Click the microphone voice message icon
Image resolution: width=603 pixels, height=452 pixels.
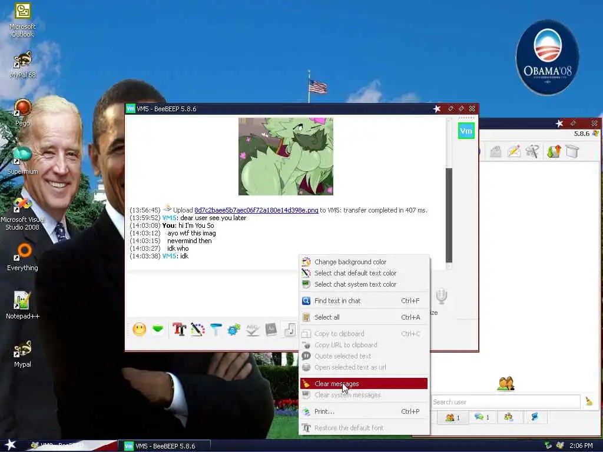(x=442, y=296)
